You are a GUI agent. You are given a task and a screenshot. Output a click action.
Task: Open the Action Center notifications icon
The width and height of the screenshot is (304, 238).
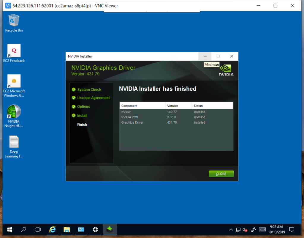(x=292, y=229)
